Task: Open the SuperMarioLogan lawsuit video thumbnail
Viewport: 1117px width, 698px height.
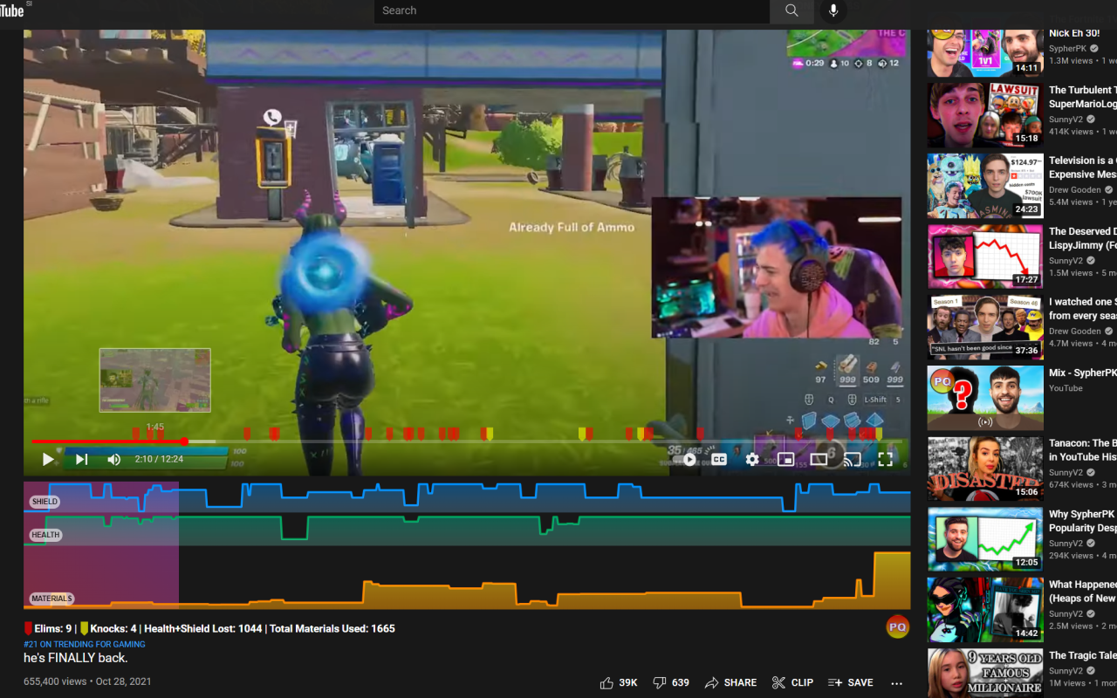Action: (x=984, y=114)
